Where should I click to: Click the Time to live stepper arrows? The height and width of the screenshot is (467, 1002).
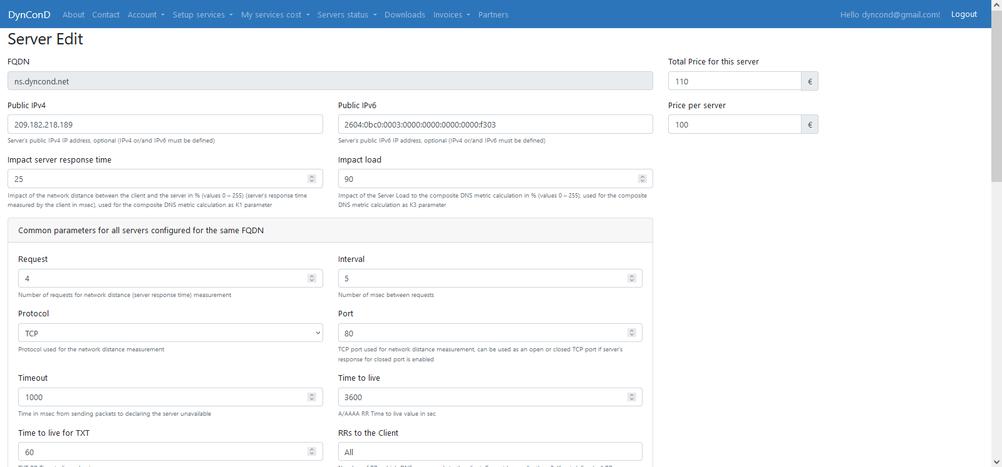click(632, 397)
